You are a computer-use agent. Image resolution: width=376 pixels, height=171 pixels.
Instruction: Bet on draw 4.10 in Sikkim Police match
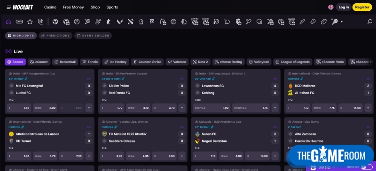pyautogui.click(x=138, y=108)
